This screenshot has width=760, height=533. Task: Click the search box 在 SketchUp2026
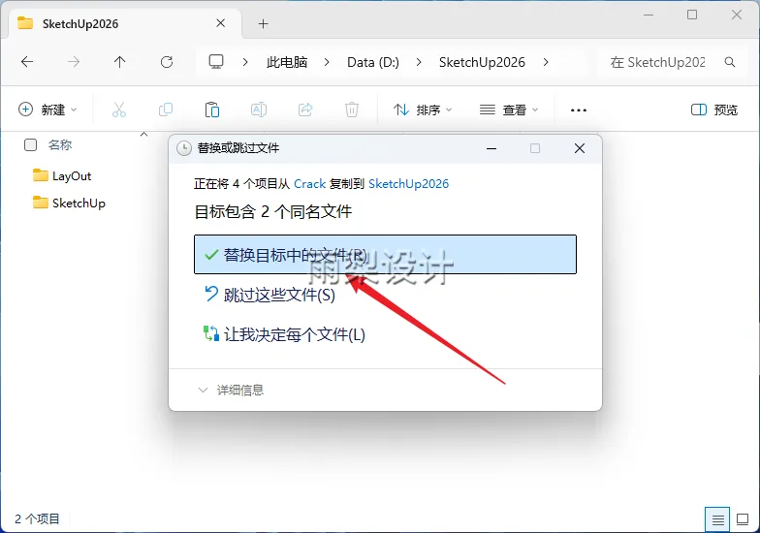657,62
